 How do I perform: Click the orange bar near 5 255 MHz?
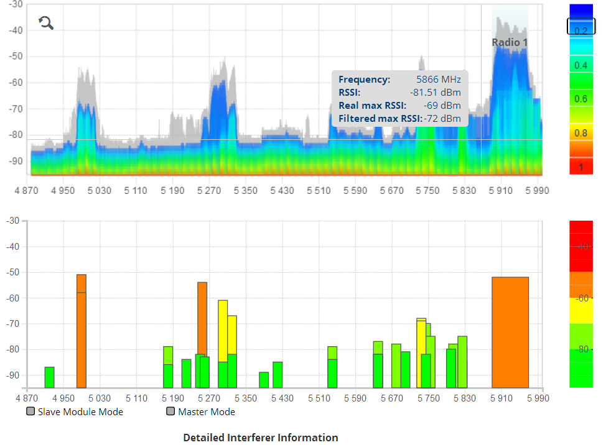[x=202, y=318]
